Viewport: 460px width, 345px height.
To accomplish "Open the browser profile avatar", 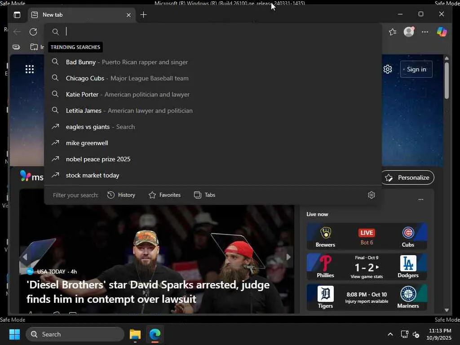I will 409,32.
